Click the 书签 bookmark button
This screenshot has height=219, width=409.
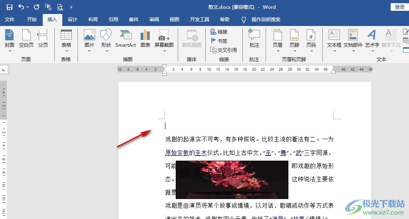click(219, 41)
